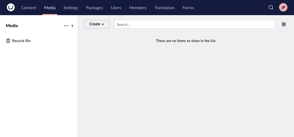Switch to the Translation section
294x137 pixels.
(164, 8)
